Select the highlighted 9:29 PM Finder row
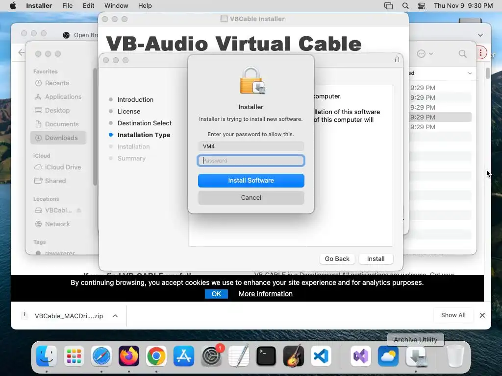 point(441,117)
